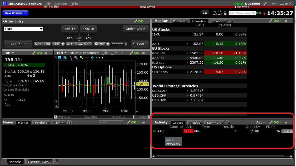Expand the Details arrow on AAPL order row

(235, 131)
